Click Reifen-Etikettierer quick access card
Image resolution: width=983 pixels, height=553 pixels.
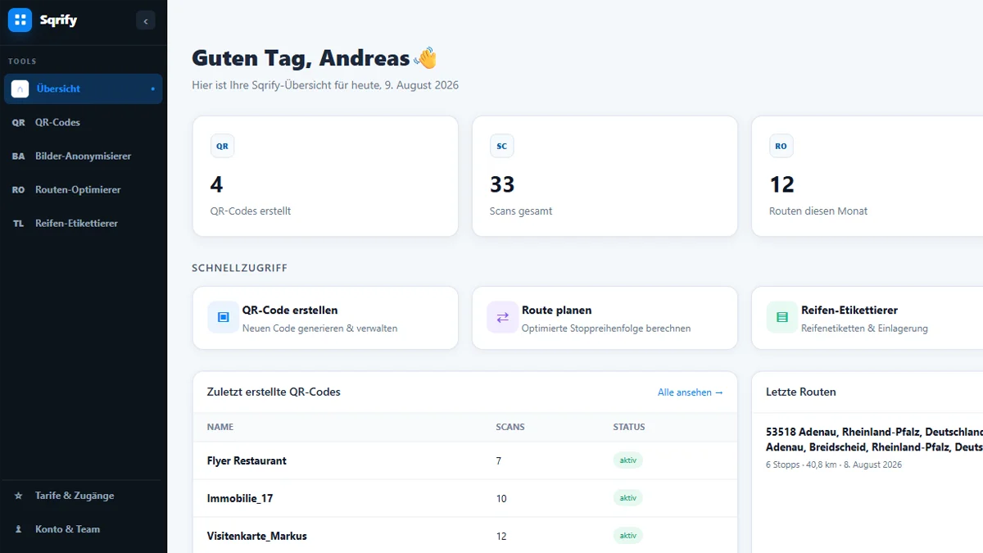coord(867,318)
